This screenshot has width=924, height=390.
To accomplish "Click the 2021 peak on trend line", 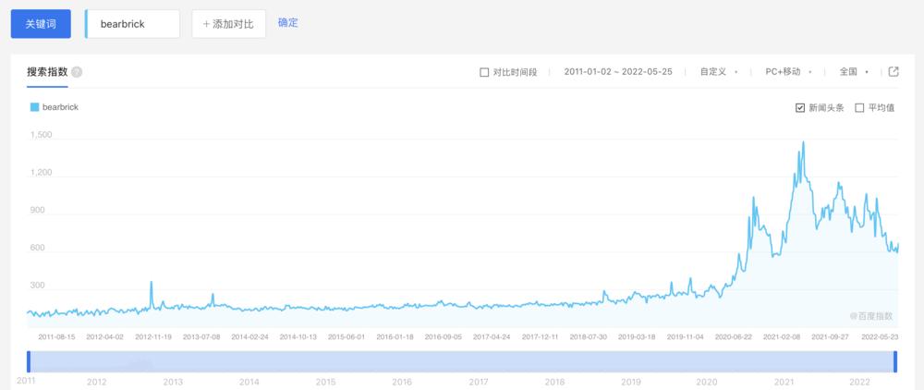I will (803, 142).
